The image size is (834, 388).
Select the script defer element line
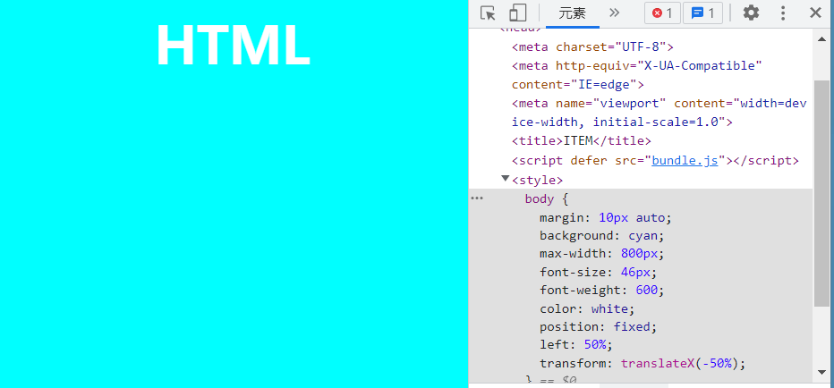[x=655, y=160]
